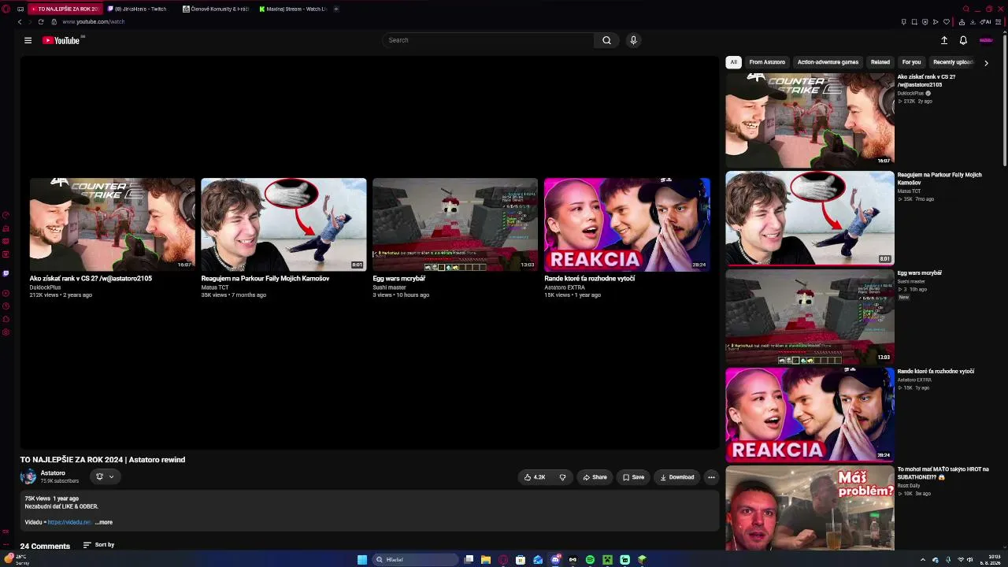This screenshot has width=1008, height=567.
Task: Switch to the Maxinaj Stream browser tab
Action: (293, 9)
